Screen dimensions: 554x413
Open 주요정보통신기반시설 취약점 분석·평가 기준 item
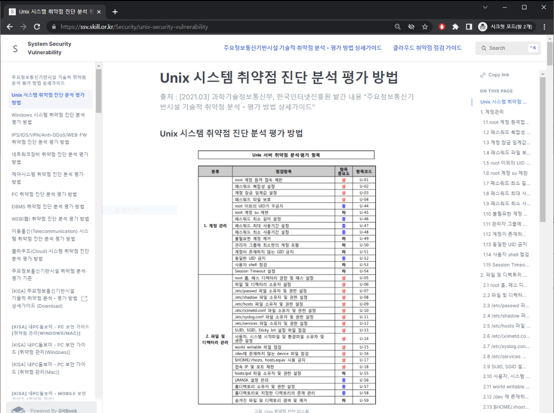tap(49, 275)
